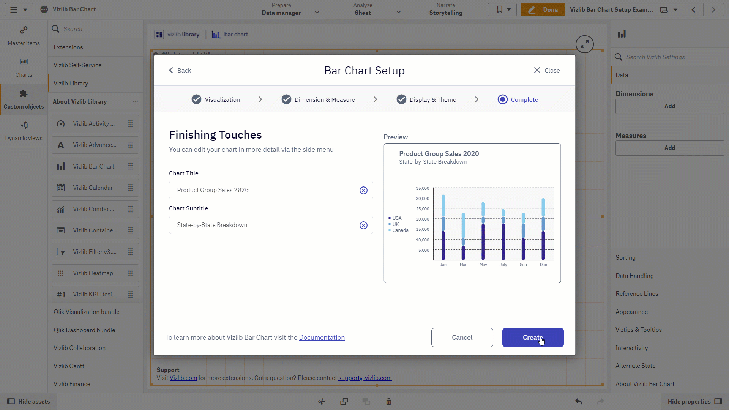Open Vizlib Collaboration category

point(95,348)
